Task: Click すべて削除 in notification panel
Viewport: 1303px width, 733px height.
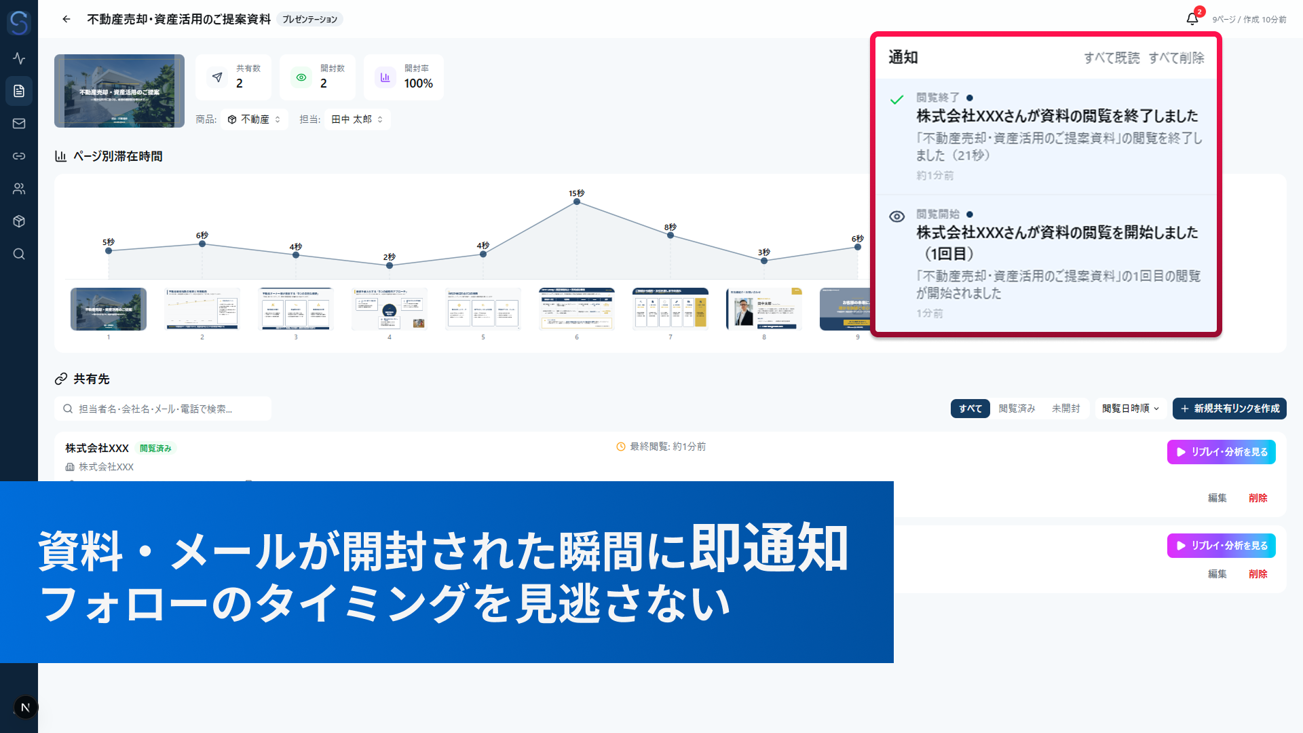Action: click(1176, 58)
